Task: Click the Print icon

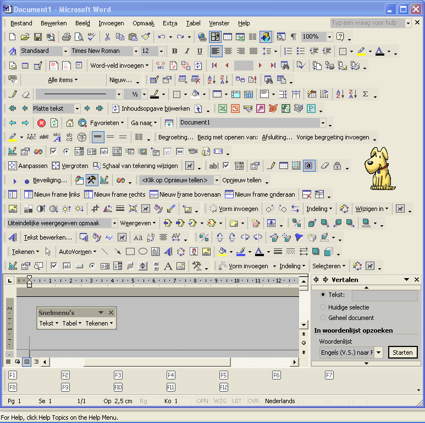Action: click(66, 37)
